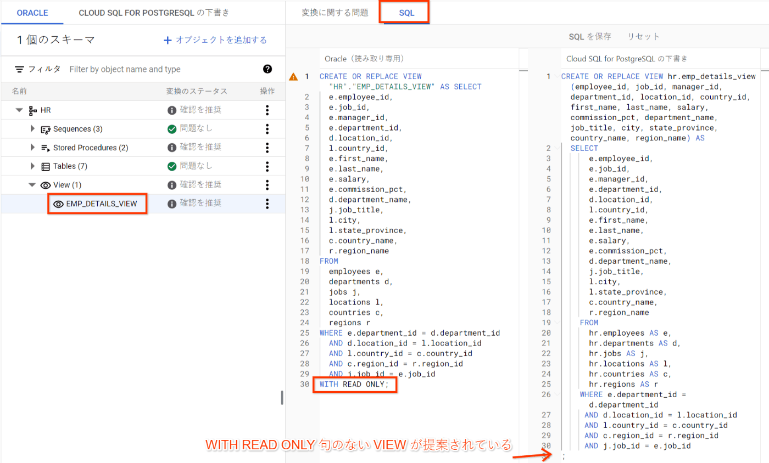Click green check status icon for Tables

172,166
